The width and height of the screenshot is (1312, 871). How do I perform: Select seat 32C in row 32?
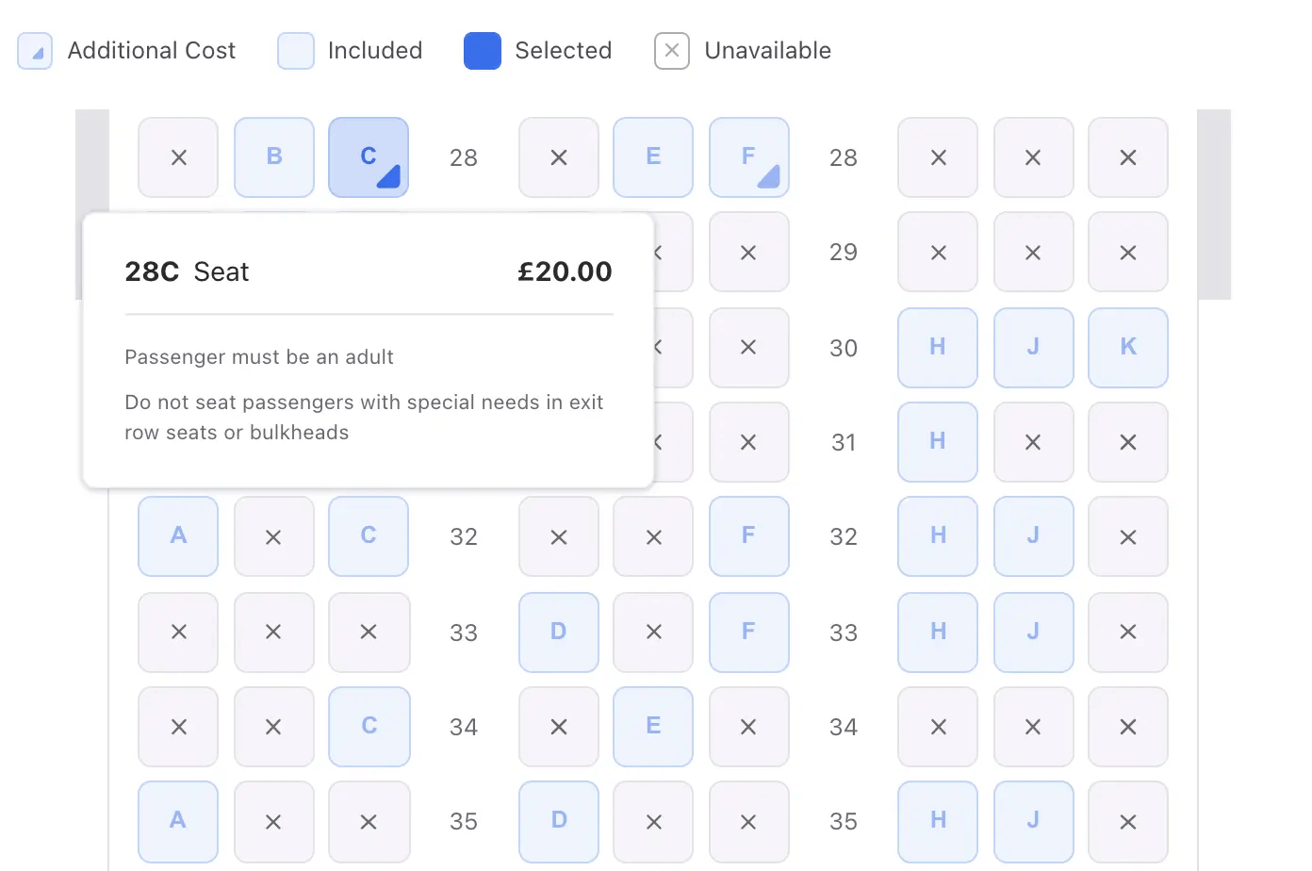(369, 536)
